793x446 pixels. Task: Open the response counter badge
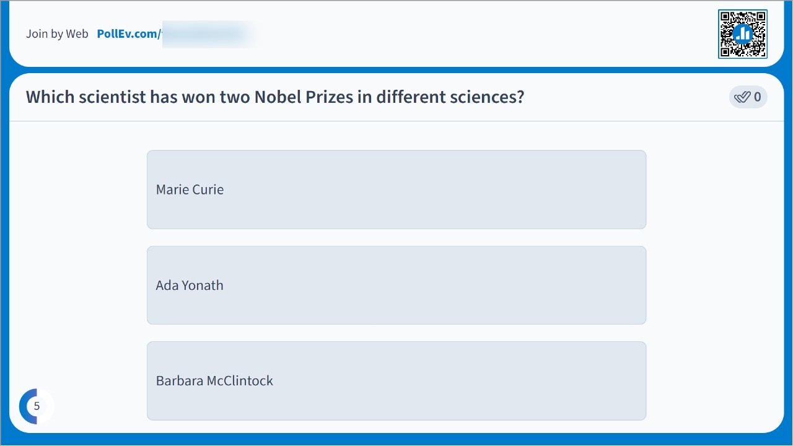(748, 97)
